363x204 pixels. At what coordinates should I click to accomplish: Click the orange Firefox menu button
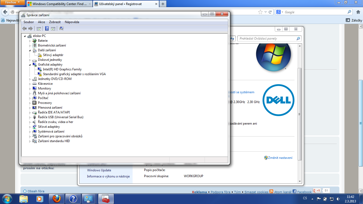[12, 2]
